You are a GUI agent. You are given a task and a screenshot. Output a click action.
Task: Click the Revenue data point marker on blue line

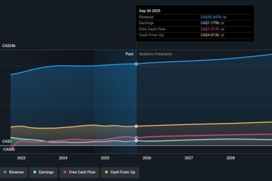(x=136, y=64)
